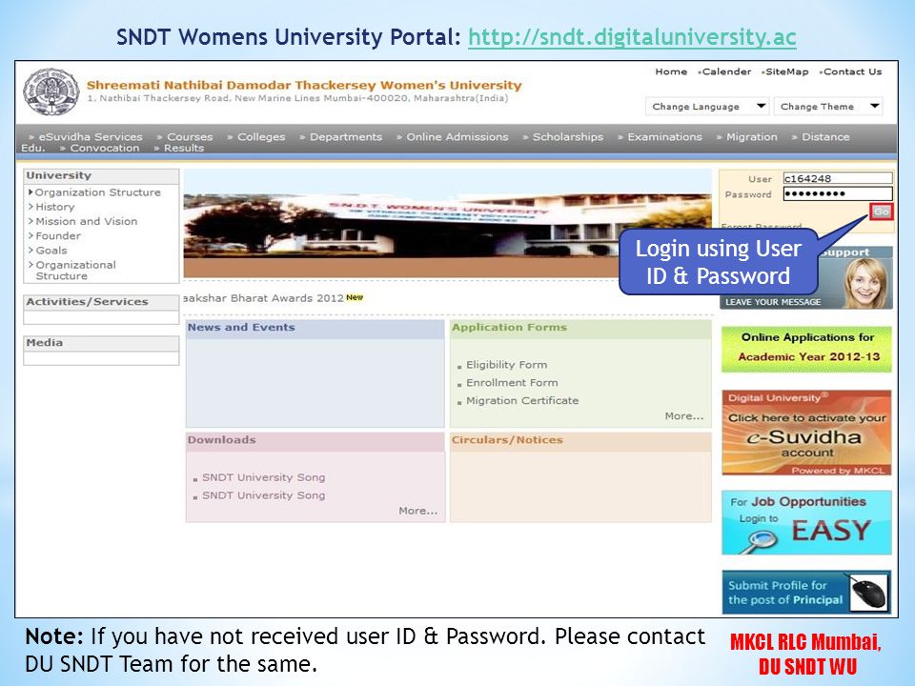Screen dimensions: 915x686
Task: Open the sndt.digitaluniversity.ac portal link
Action: 632,37
